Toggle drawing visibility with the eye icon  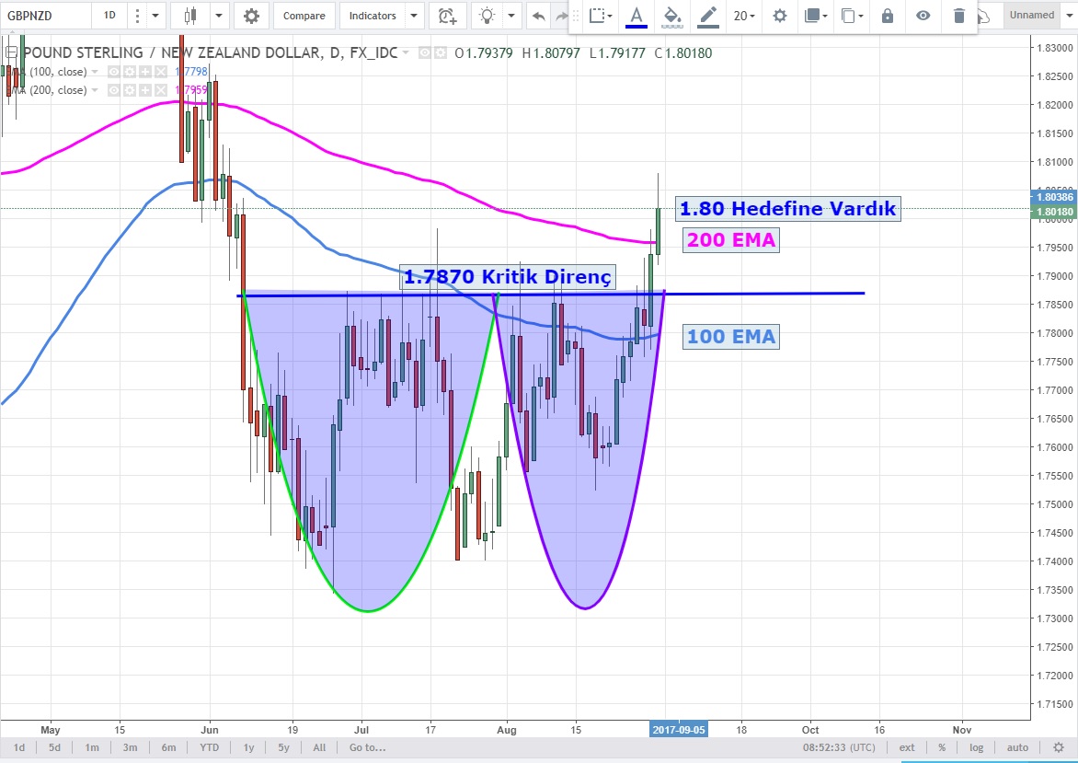923,16
